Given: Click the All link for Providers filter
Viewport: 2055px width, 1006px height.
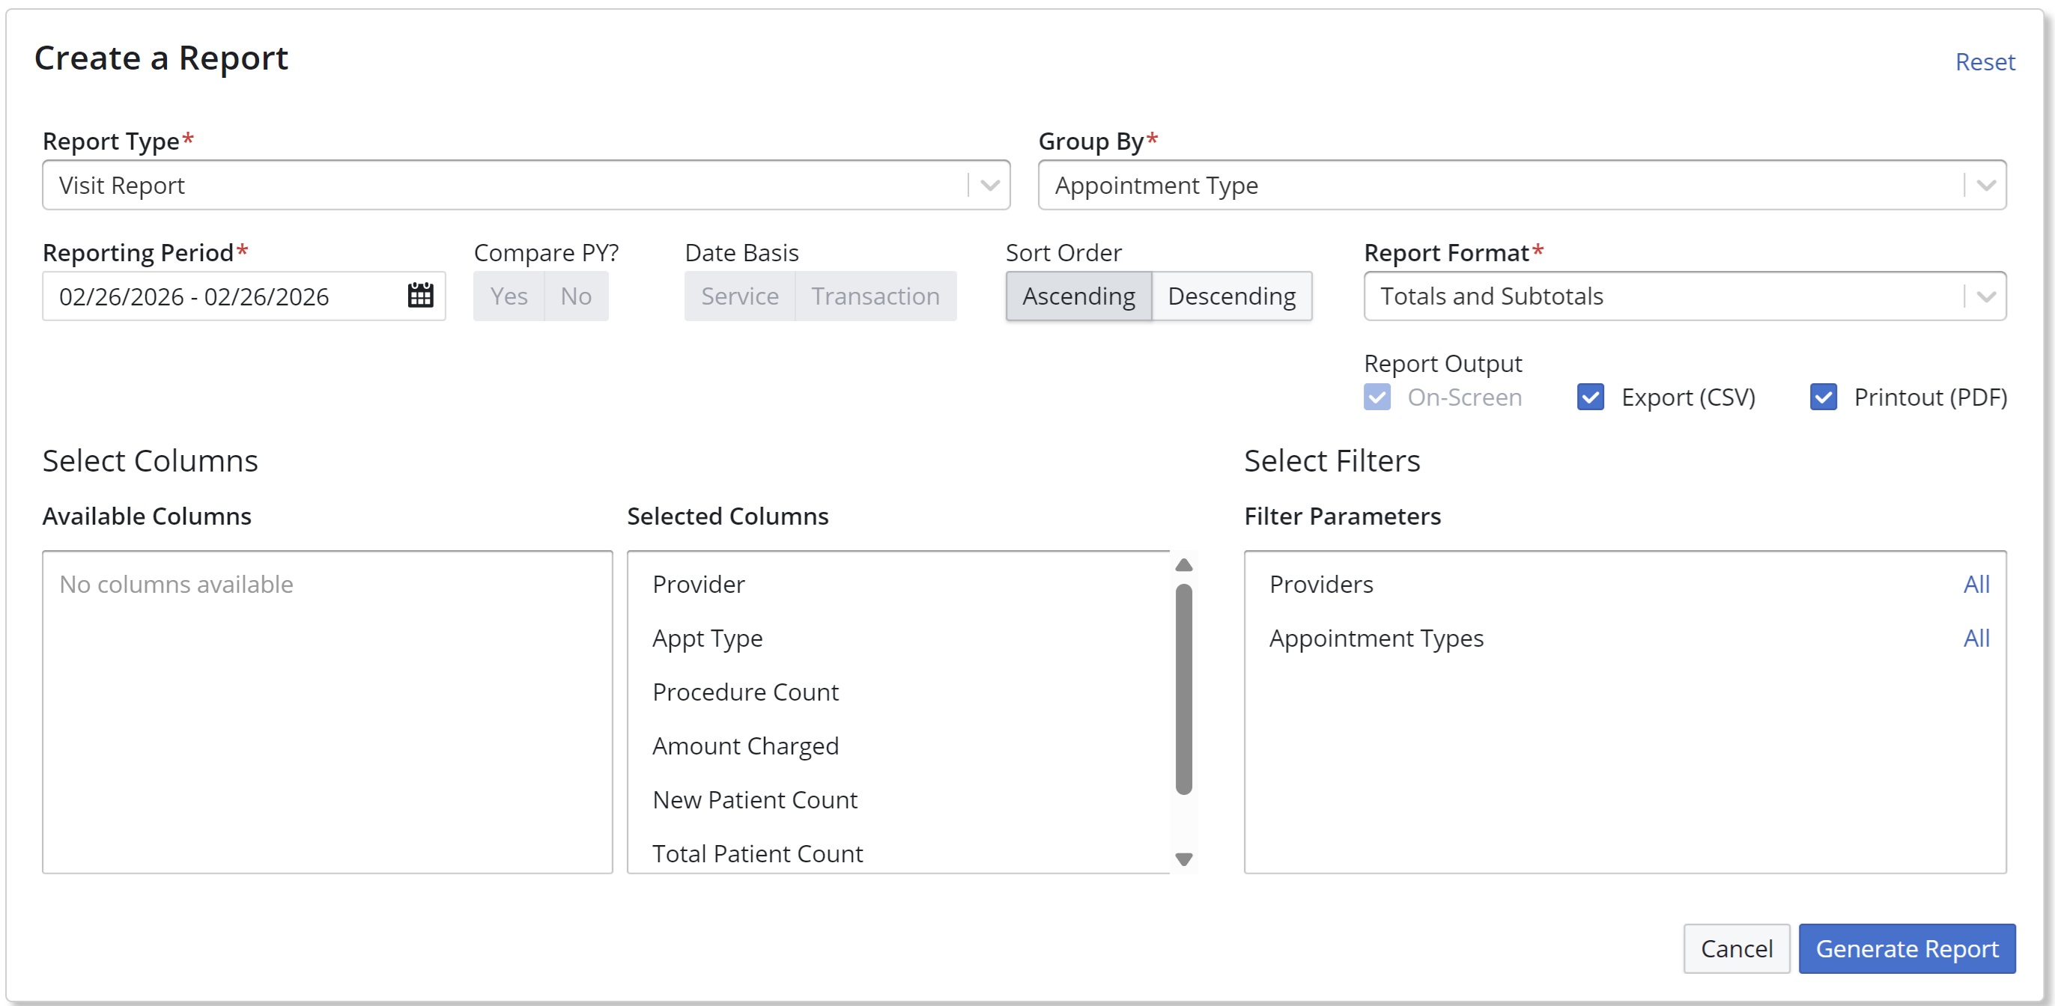Looking at the screenshot, I should (1976, 585).
